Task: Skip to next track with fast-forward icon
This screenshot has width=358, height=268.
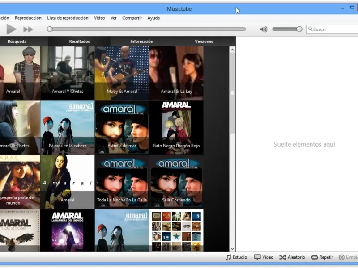Action: coord(28,29)
